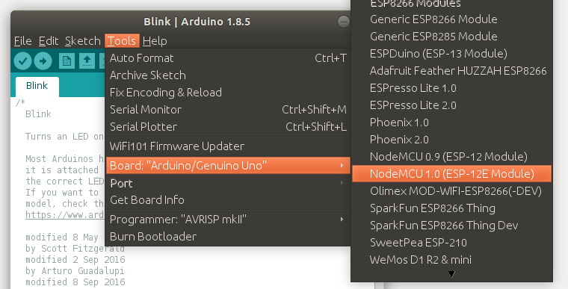
Task: Expand the Programmer AVRISP mkII submenu
Action: click(228, 219)
